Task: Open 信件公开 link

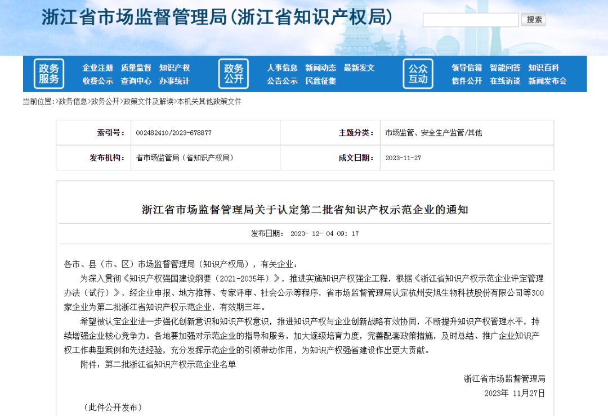Action: 467,81
